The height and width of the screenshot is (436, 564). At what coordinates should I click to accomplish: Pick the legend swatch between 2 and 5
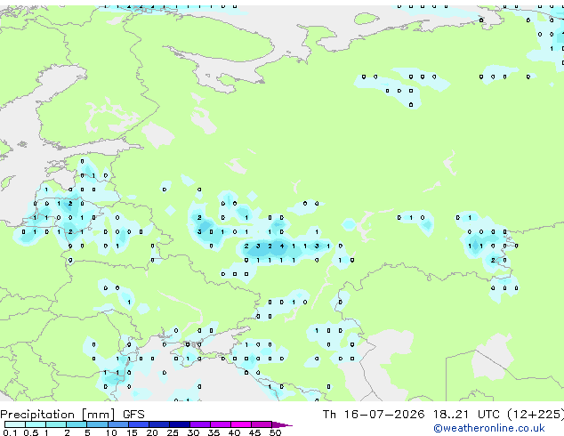point(77,424)
